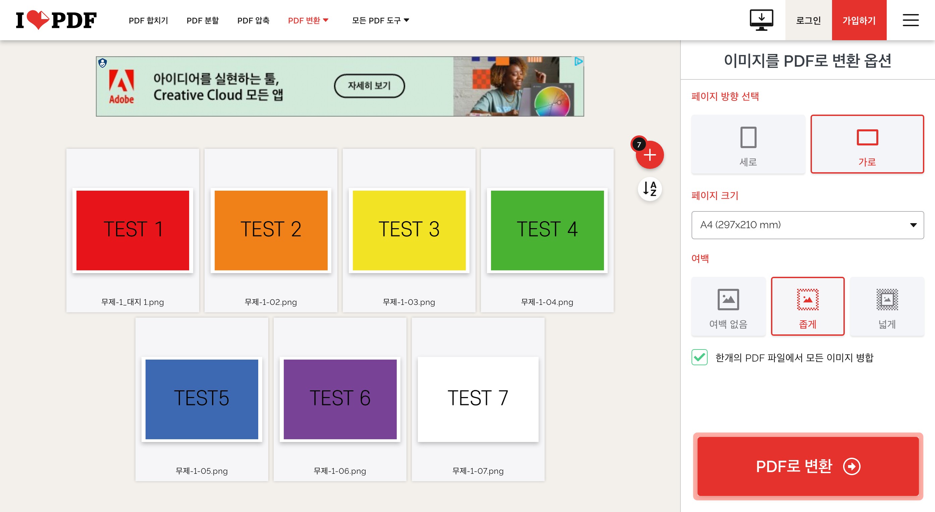
Task: Toggle merge all images in one PDF checkbox
Action: pos(700,358)
